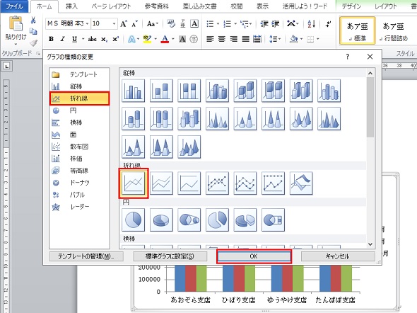Pick the pie of pie chart
This screenshot has width=417, height=313.
click(x=189, y=220)
